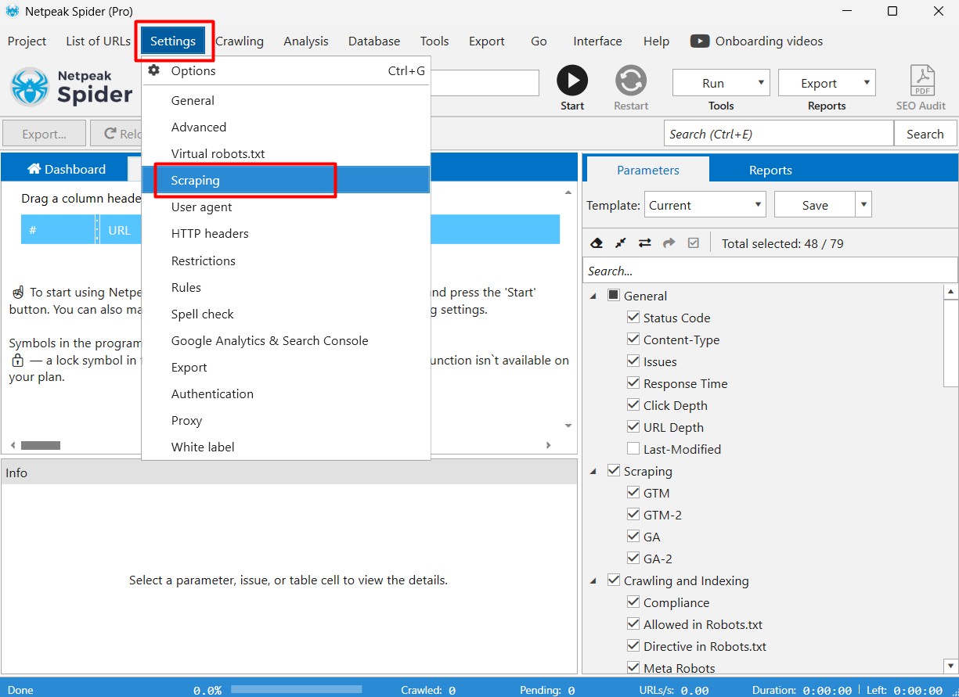The height and width of the screenshot is (697, 959).
Task: Click the Restart crawl icon
Action: pos(630,81)
